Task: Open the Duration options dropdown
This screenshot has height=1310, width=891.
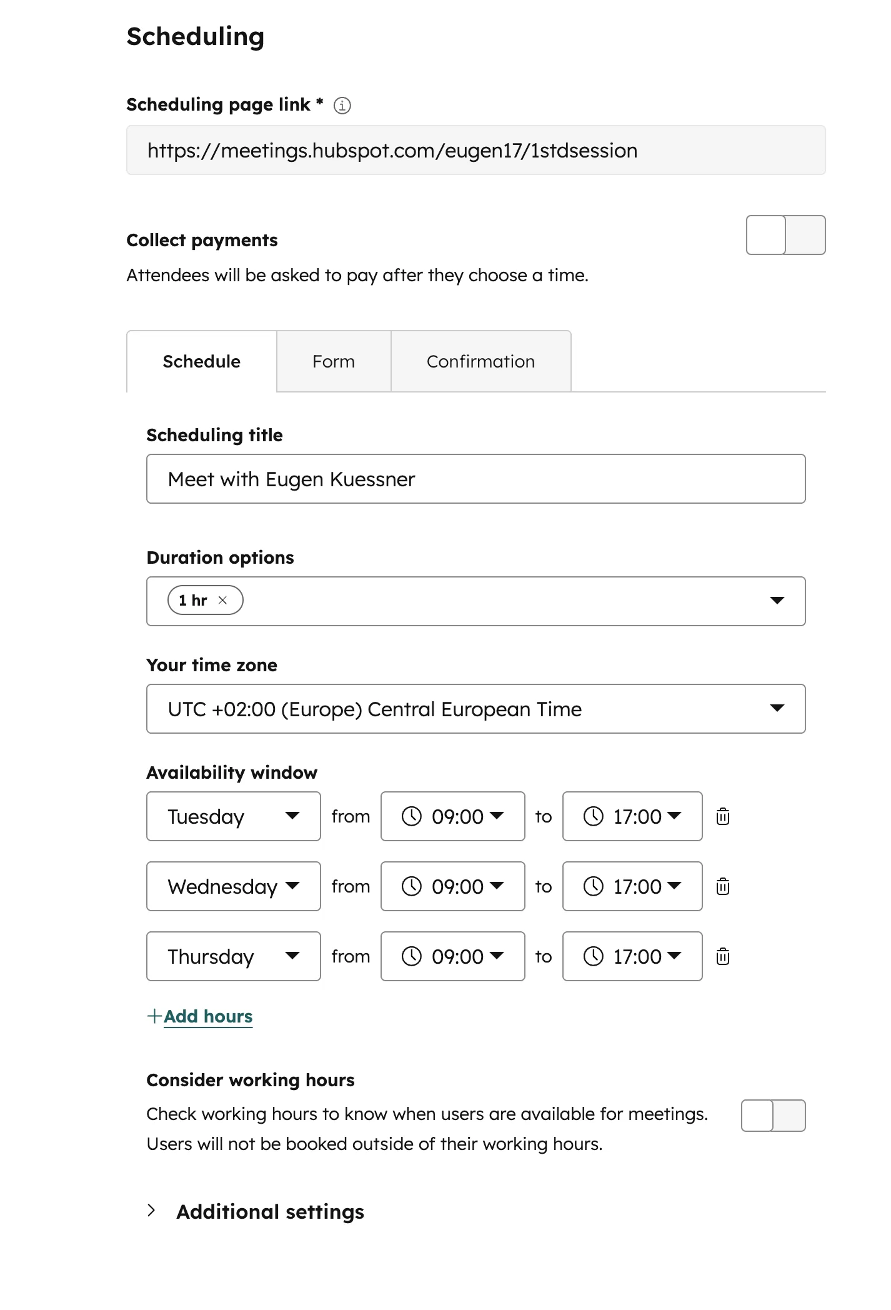Action: coord(777,601)
